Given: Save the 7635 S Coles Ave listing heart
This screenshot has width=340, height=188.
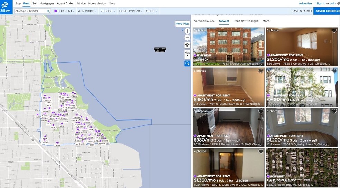Looking at the screenshot, I should [x=334, y=31].
